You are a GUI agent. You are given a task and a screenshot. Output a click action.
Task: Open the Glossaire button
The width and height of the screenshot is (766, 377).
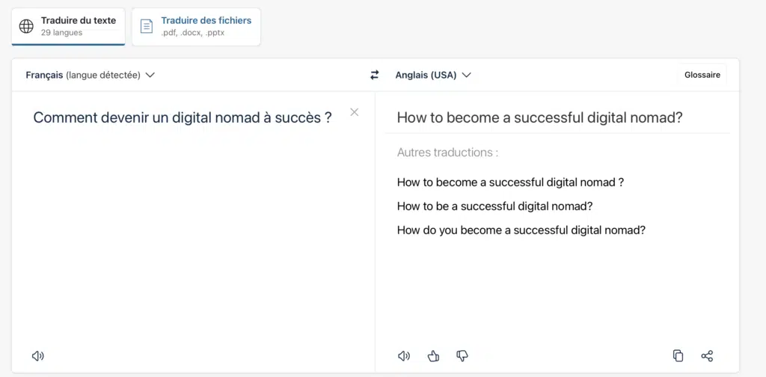coord(702,75)
